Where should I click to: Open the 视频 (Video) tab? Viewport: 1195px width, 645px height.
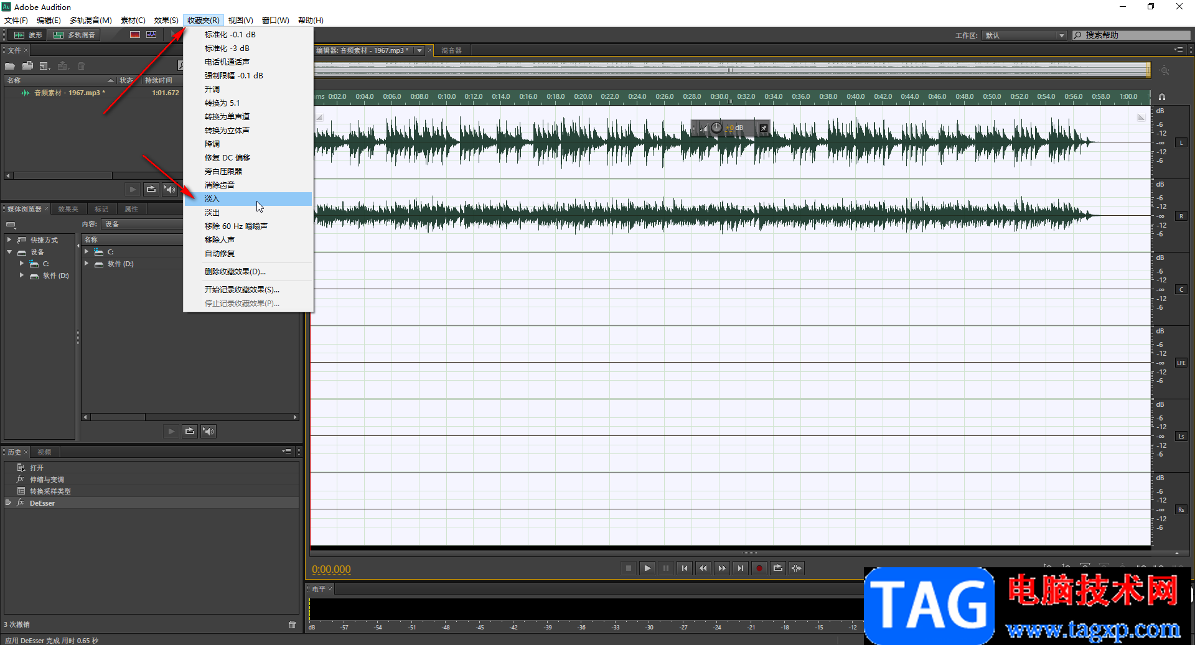point(44,452)
